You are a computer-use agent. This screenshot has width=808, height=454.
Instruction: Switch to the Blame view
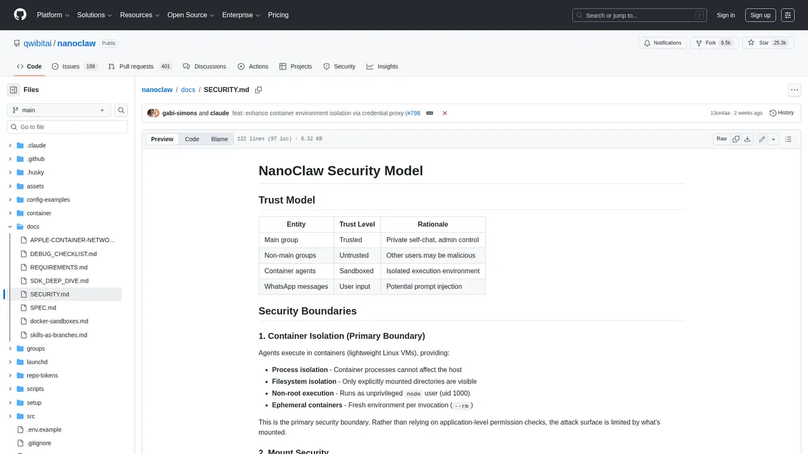(220, 139)
